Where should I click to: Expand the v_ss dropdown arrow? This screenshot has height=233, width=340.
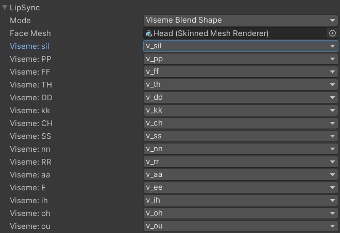tap(332, 136)
